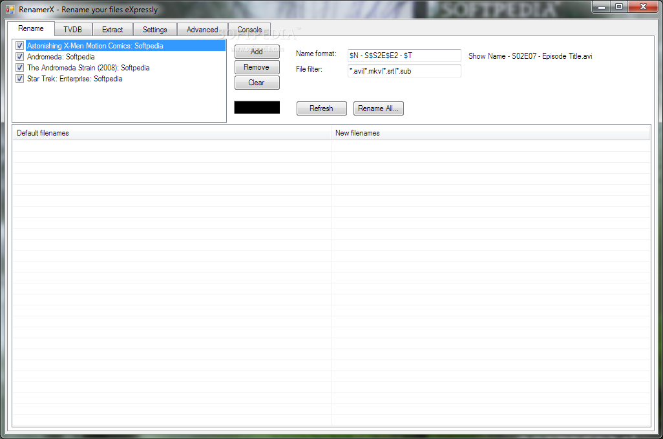
Task: Click the New filenames column header
Action: click(x=490, y=133)
